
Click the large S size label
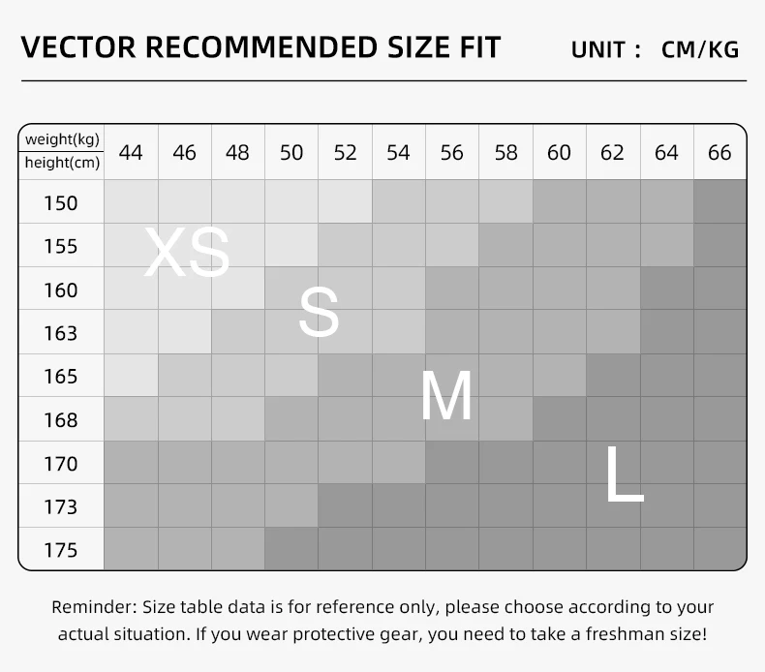[x=320, y=312]
